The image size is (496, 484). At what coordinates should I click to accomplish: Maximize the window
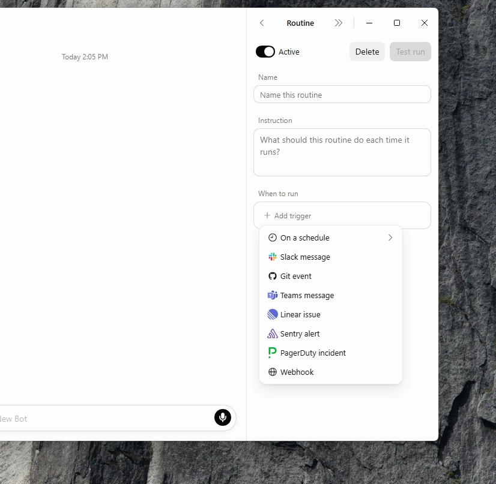397,23
